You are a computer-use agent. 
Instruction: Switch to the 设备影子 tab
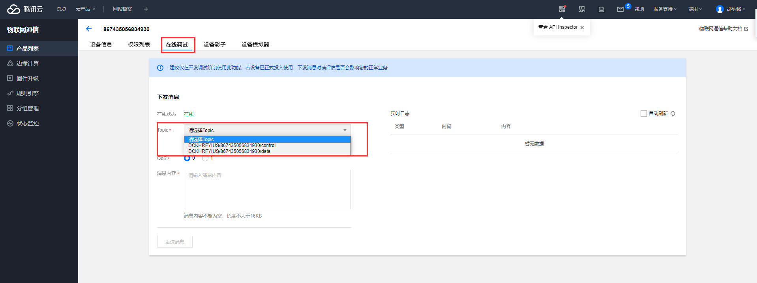click(215, 45)
